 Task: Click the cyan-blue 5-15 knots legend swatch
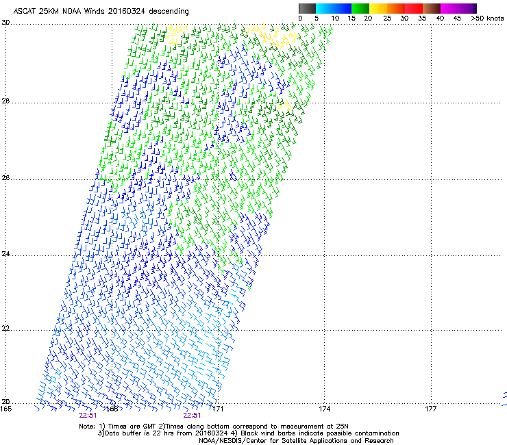coord(334,8)
